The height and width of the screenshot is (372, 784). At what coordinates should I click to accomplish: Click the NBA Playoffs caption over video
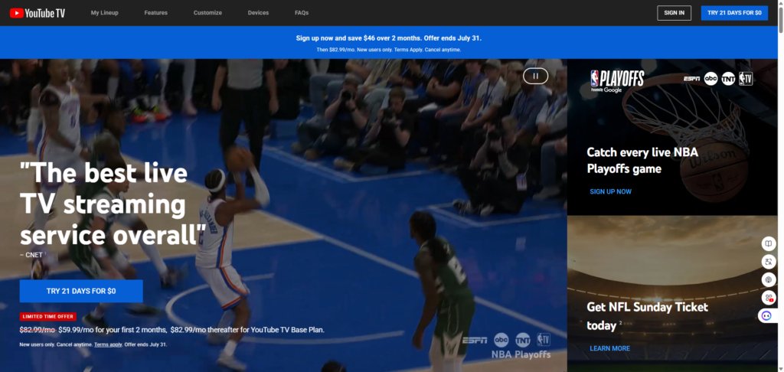click(x=521, y=354)
